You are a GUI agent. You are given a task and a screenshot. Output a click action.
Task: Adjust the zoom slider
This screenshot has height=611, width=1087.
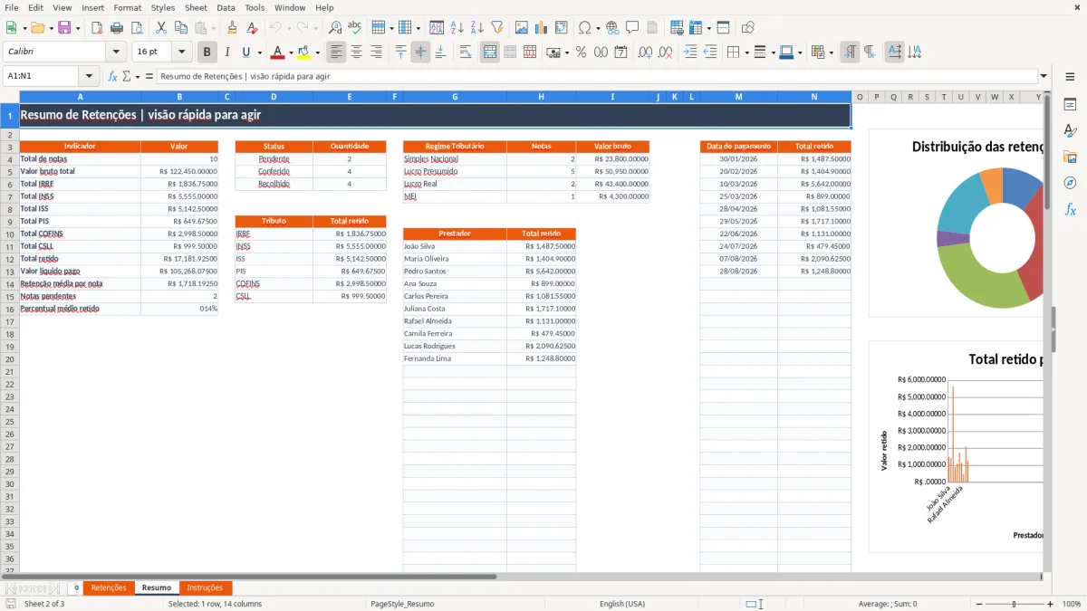tap(1015, 604)
